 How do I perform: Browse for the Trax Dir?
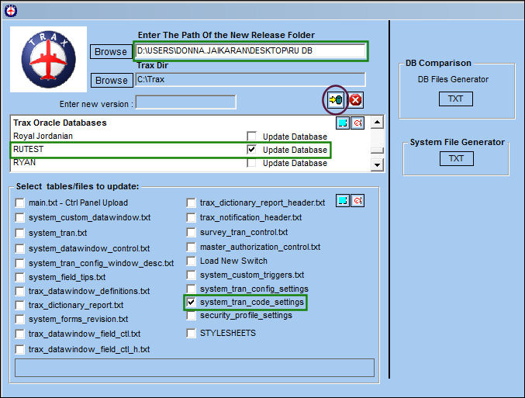point(112,81)
